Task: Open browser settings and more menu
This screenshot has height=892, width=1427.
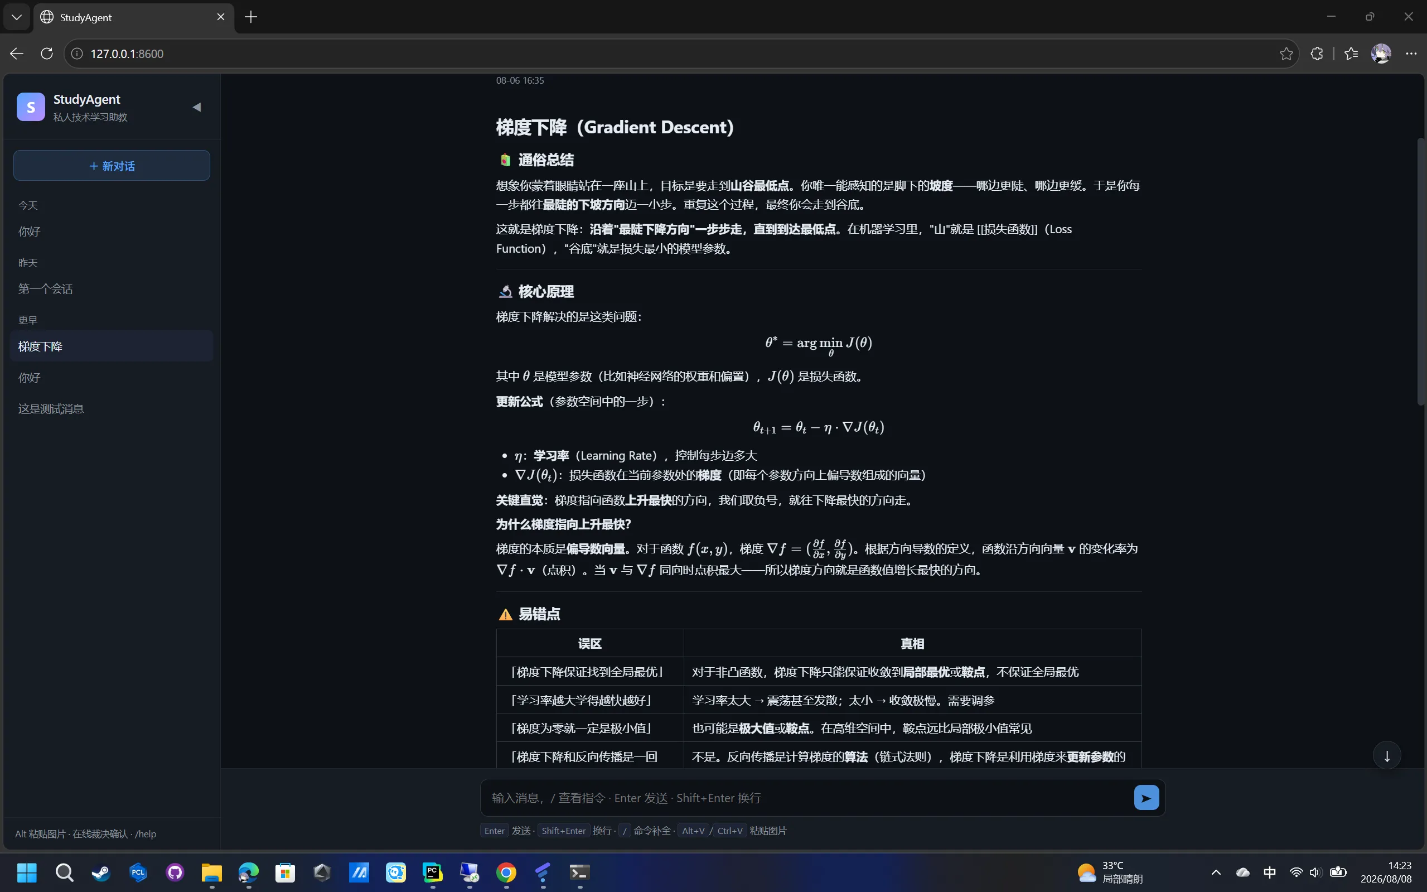Action: [1411, 54]
